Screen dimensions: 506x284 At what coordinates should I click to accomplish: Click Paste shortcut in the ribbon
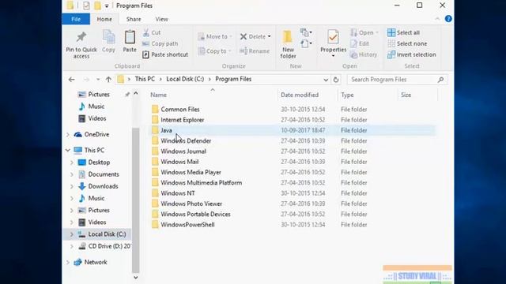point(165,54)
